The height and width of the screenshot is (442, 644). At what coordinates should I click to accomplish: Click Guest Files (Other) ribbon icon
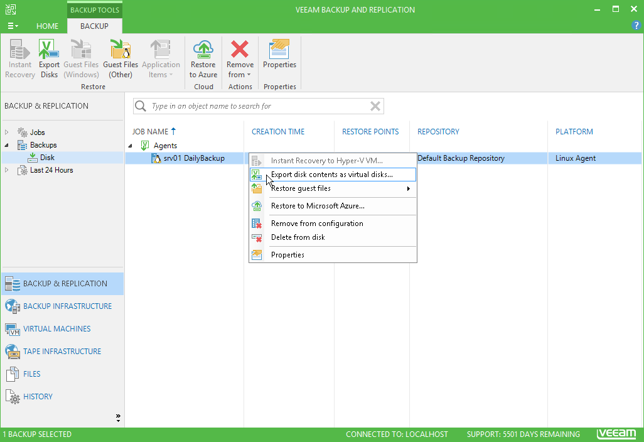click(x=121, y=58)
